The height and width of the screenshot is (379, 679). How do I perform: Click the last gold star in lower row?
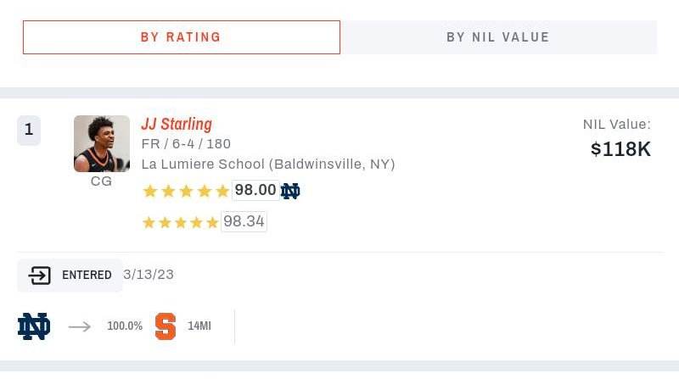[x=212, y=222]
